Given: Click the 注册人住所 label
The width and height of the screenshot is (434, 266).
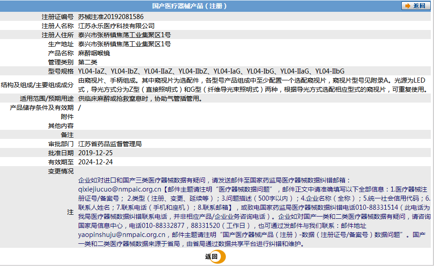Looking at the screenshot, I should (58, 35).
